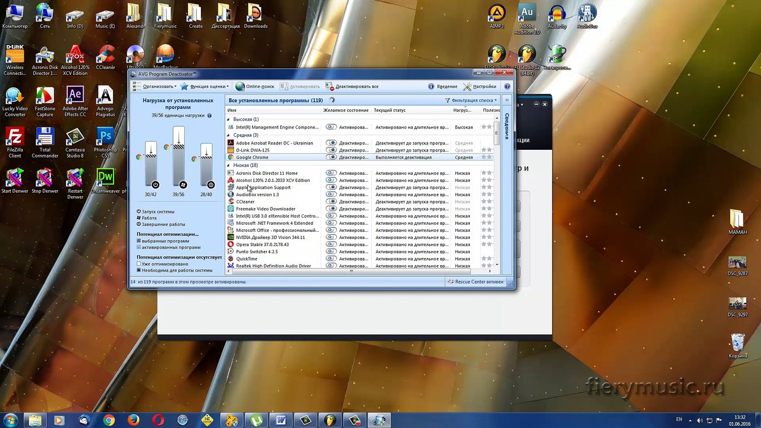Click the Google Chrome taskbar icon

pos(108,420)
